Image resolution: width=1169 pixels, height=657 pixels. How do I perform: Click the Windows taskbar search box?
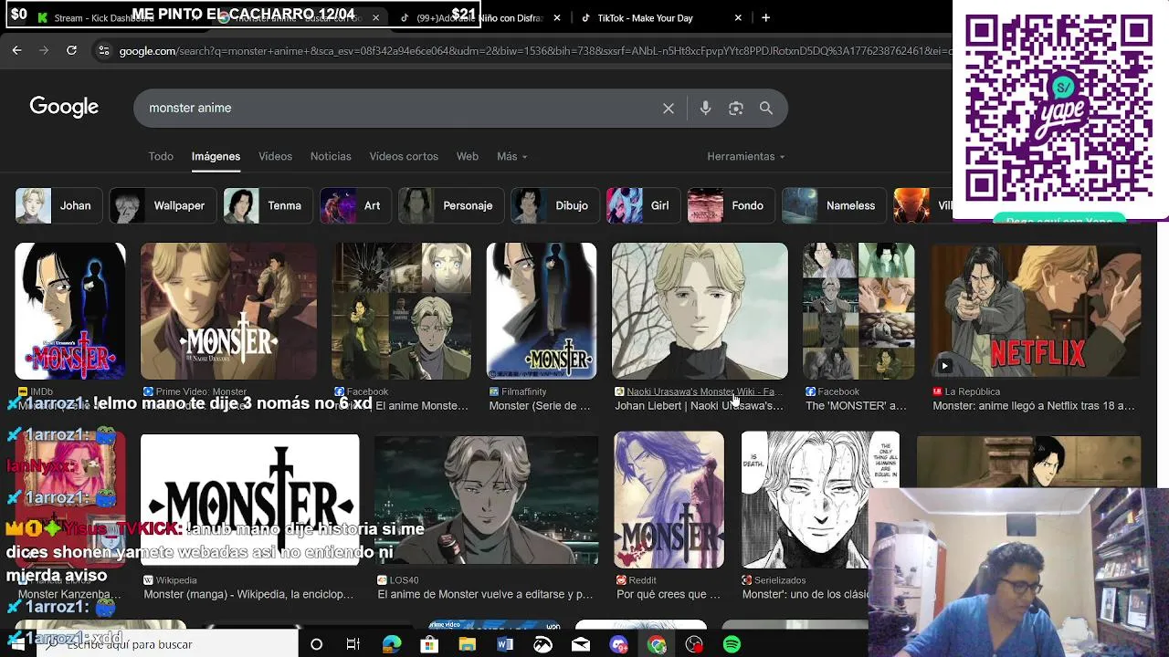172,644
